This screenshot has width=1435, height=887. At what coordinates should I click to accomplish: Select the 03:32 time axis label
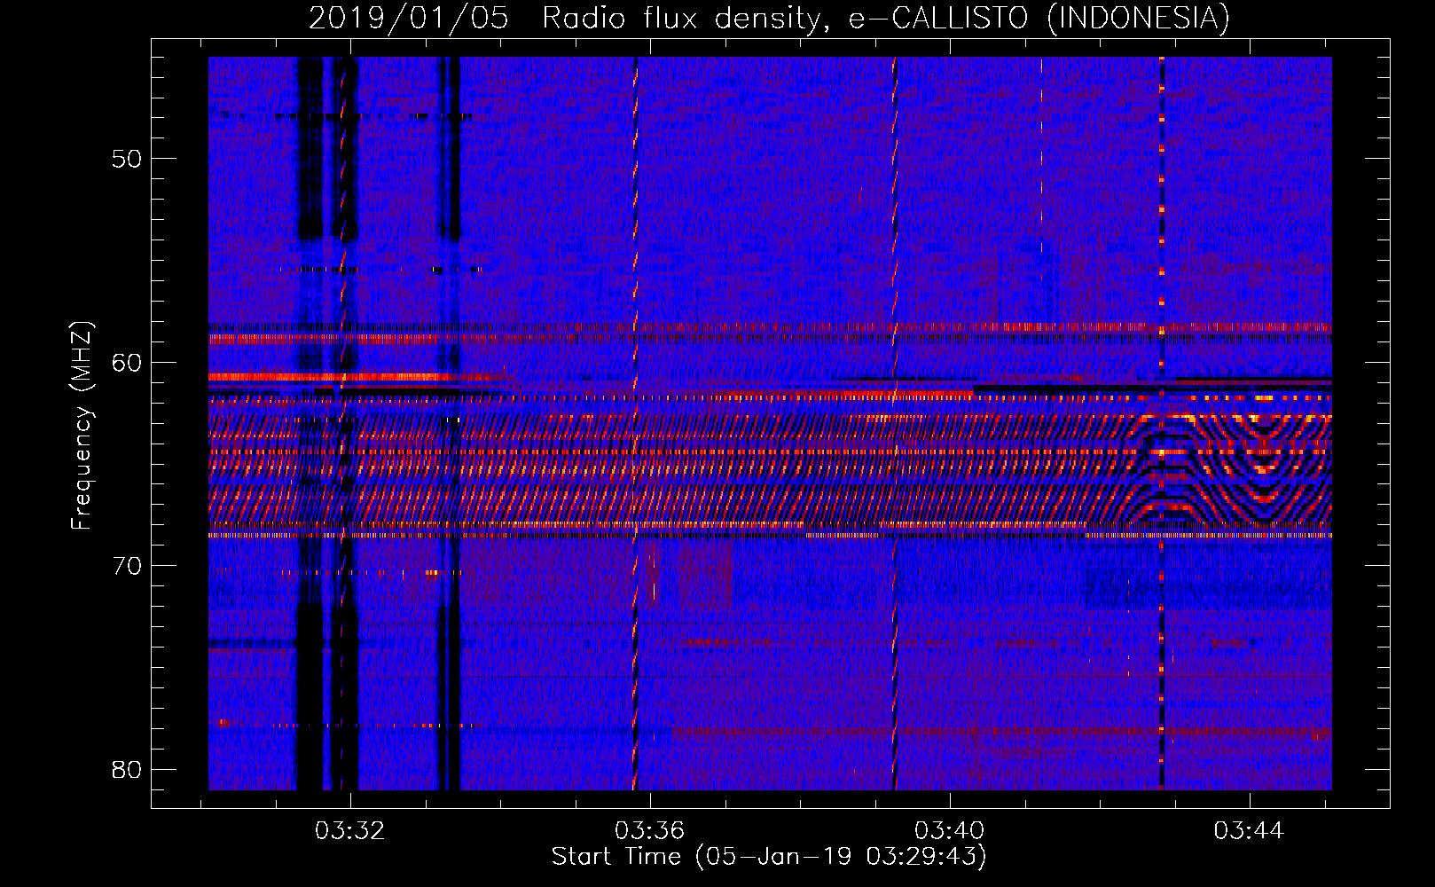tap(350, 831)
